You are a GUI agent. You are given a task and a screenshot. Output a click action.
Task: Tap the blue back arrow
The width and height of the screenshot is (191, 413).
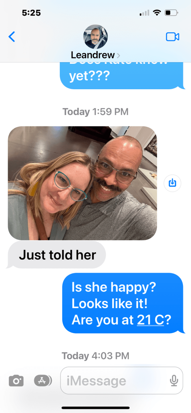(x=12, y=37)
